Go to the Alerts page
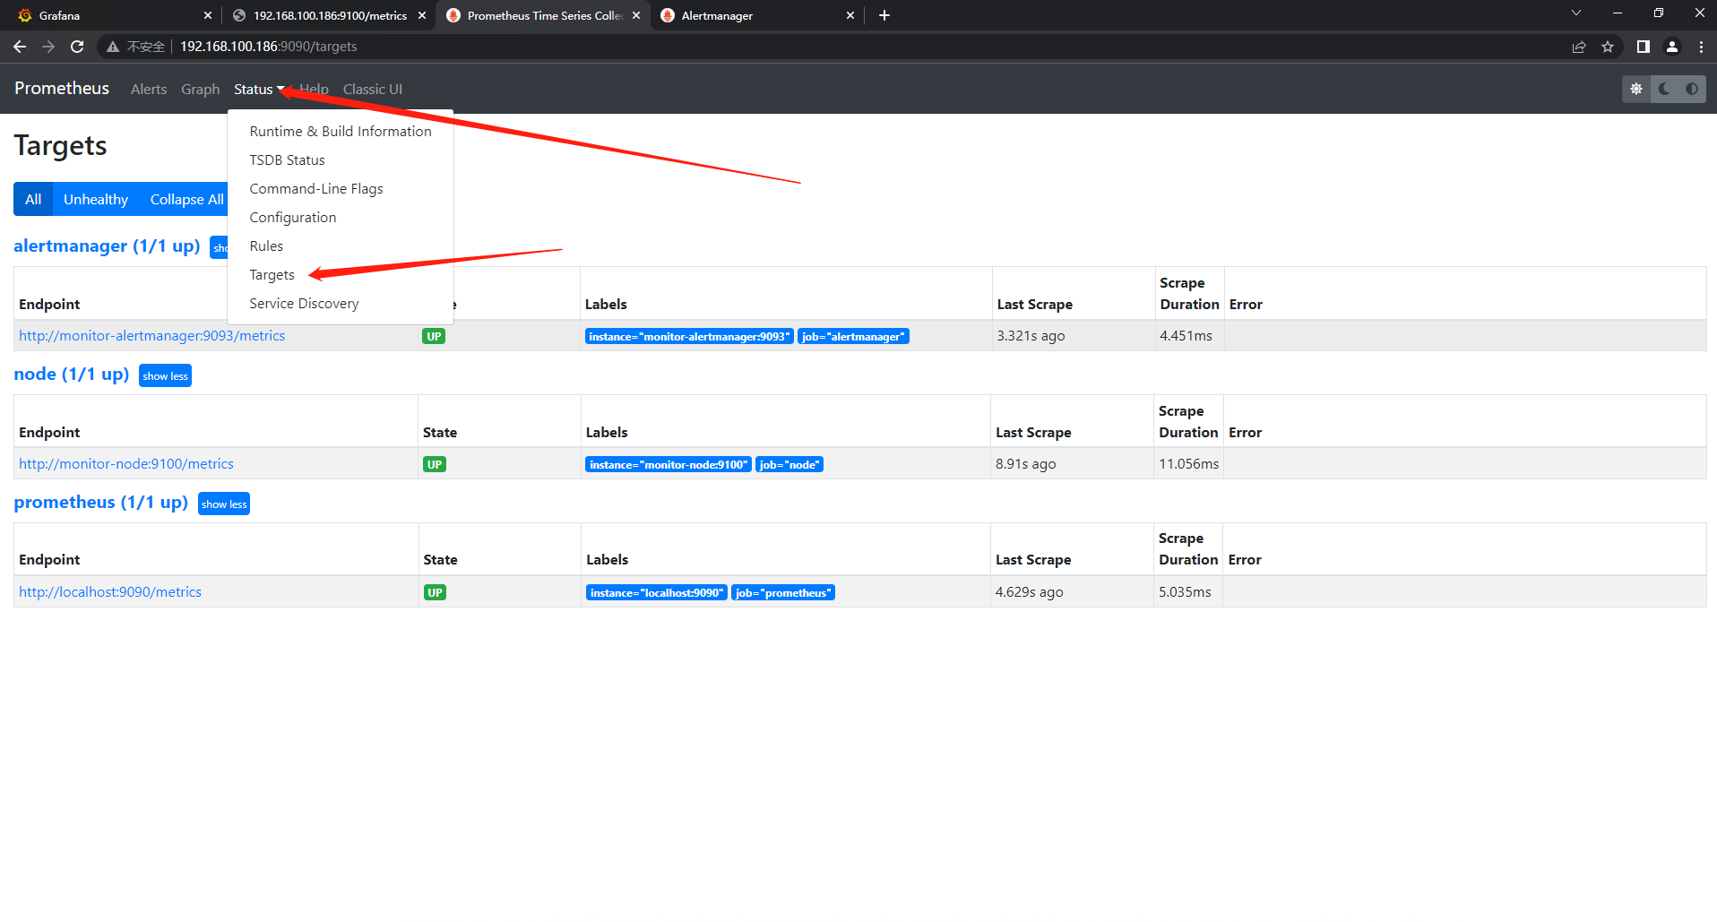 (x=149, y=89)
